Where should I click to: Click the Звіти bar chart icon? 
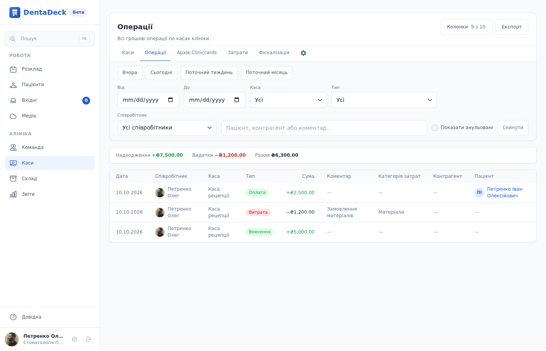pos(13,194)
